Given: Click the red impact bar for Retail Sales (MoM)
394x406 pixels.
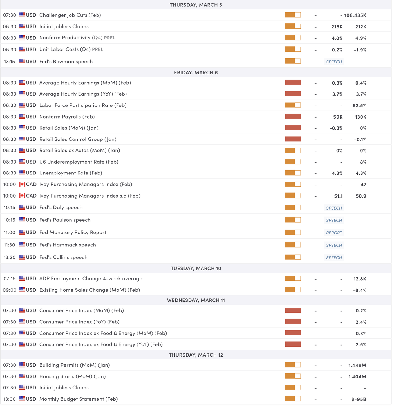Looking at the screenshot, I should 293,128.
